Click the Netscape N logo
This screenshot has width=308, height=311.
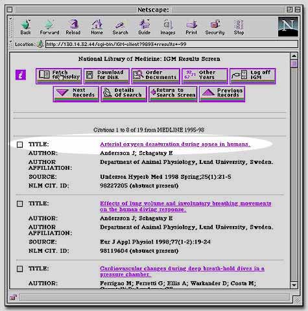(288, 27)
